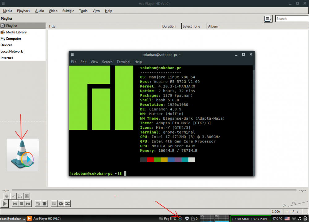
Task: Open the terminal Search menu
Action: pyautogui.click(x=107, y=62)
